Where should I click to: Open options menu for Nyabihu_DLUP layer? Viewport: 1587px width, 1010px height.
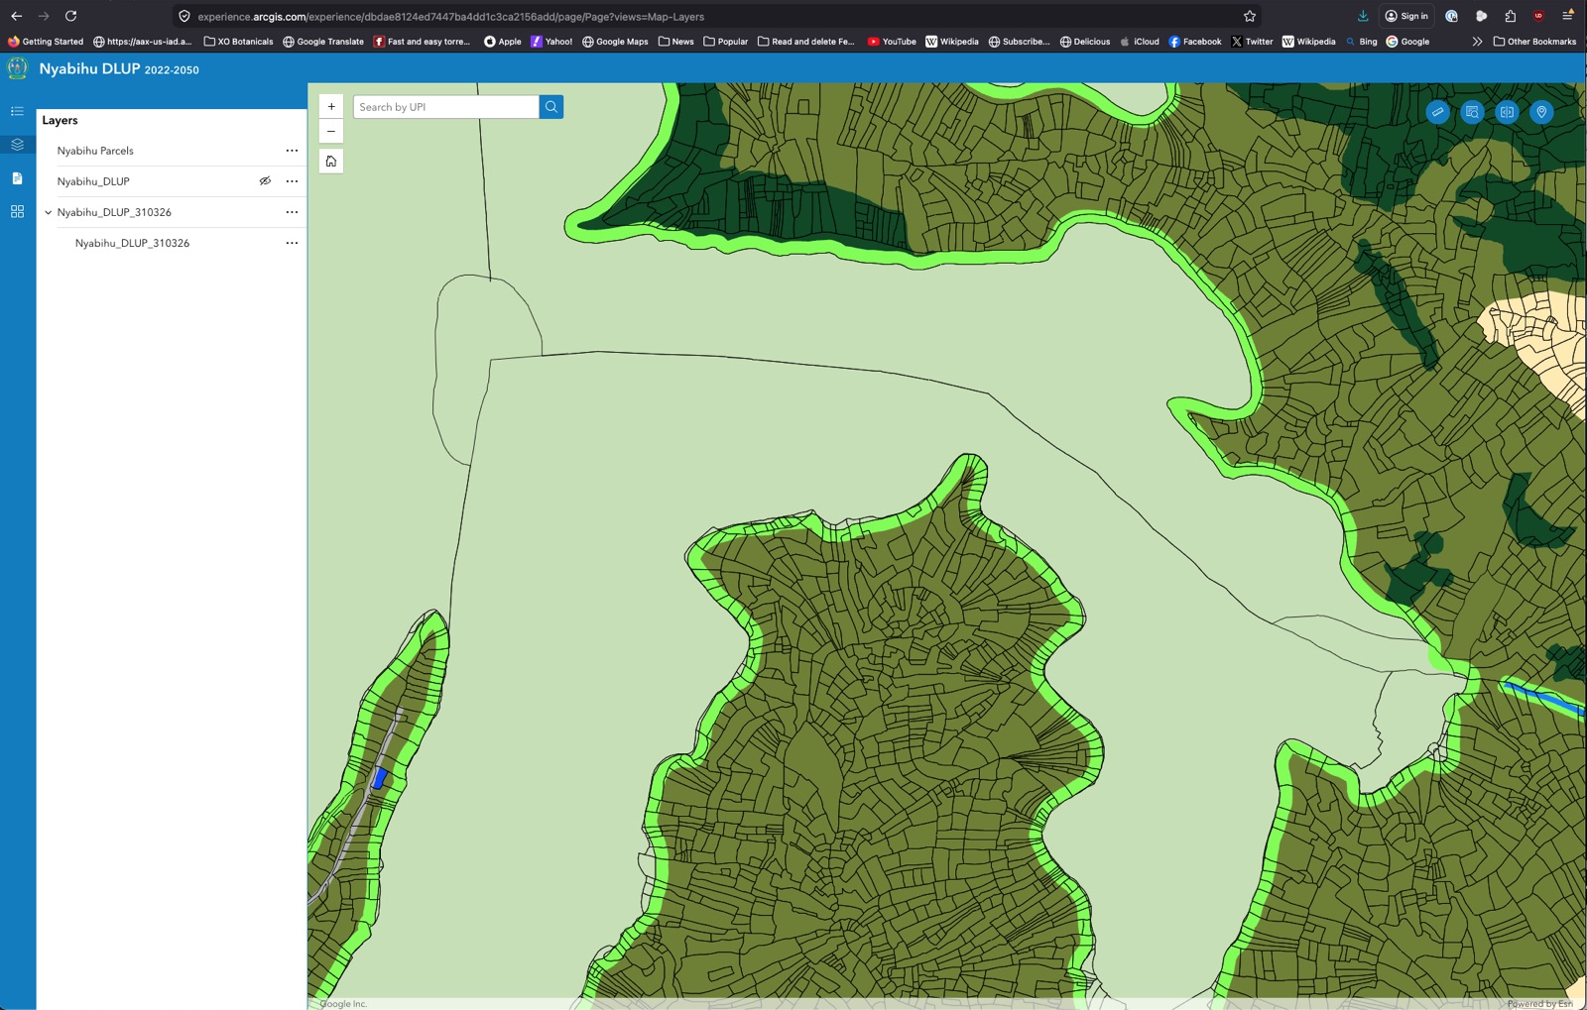pos(291,180)
